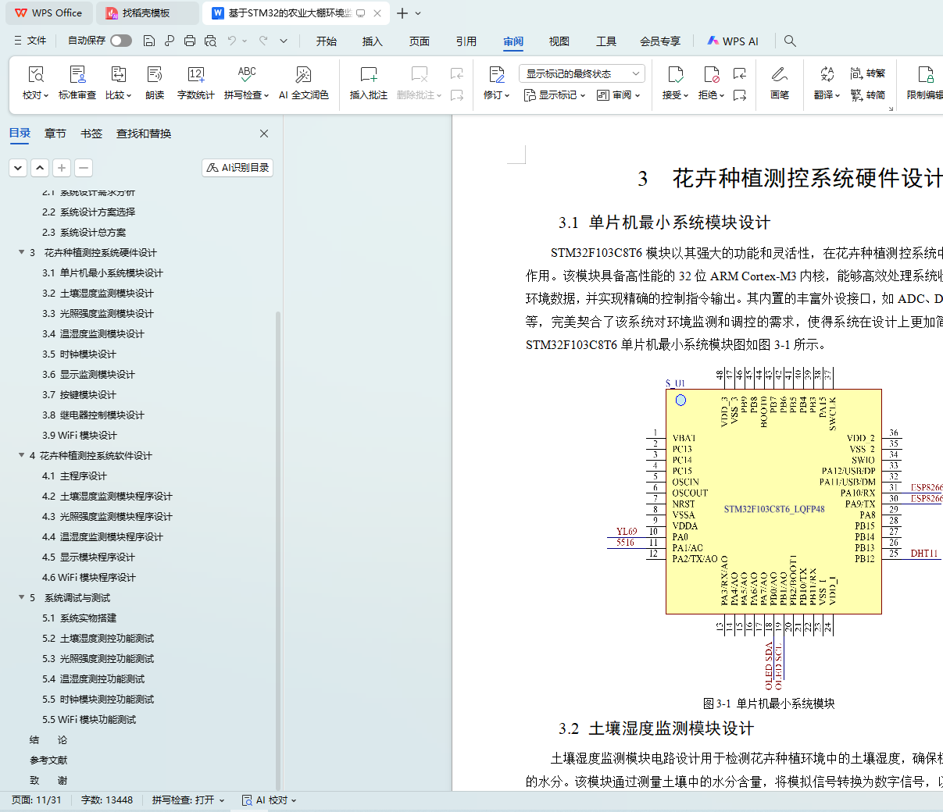
Task: Click the AI识别目录 button
Action: pyautogui.click(x=238, y=168)
